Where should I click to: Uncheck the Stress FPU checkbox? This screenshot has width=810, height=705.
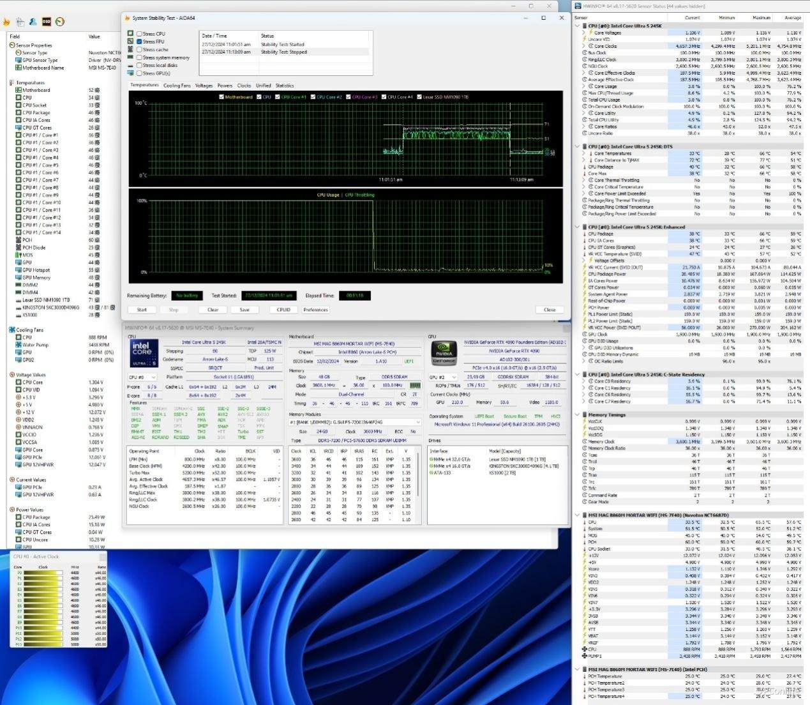[139, 42]
